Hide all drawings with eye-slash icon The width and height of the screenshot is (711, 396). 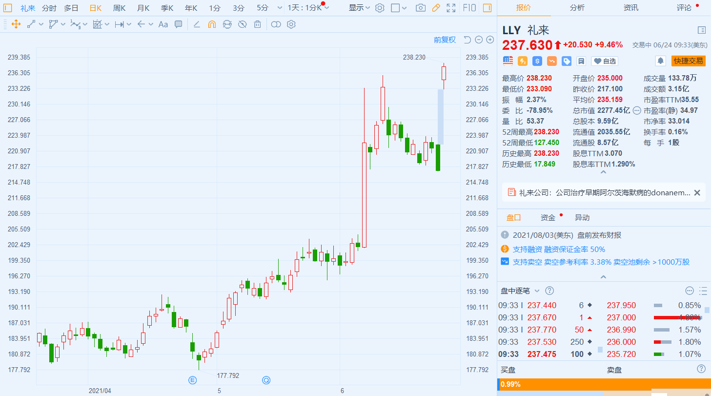point(242,24)
